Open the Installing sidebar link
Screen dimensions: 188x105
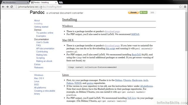click(x=38, y=24)
